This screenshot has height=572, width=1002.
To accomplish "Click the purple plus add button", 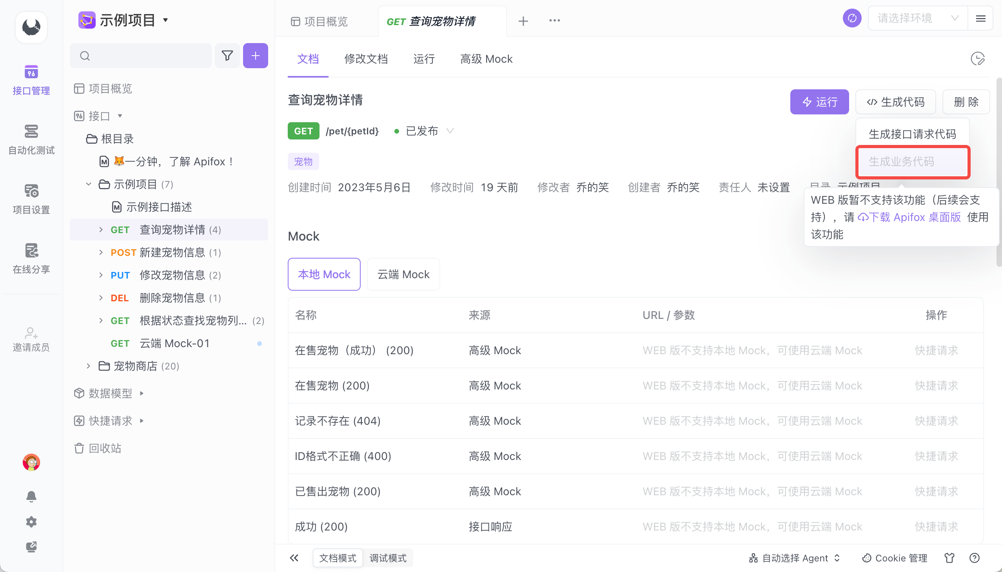I will pos(255,56).
